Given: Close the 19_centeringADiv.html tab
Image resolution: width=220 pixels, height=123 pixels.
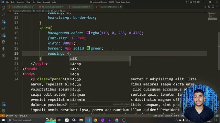Looking at the screenshot, I should [x=121, y=7].
